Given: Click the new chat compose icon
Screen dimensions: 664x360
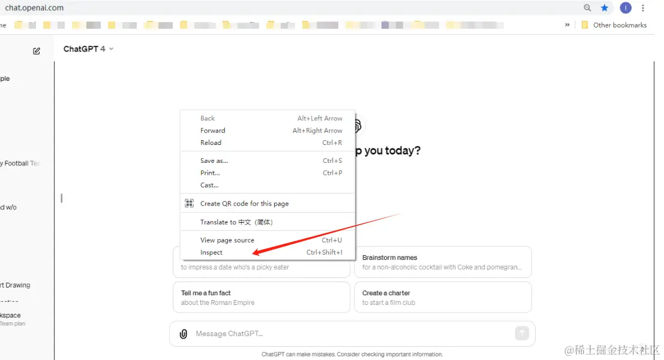Looking at the screenshot, I should [x=37, y=51].
